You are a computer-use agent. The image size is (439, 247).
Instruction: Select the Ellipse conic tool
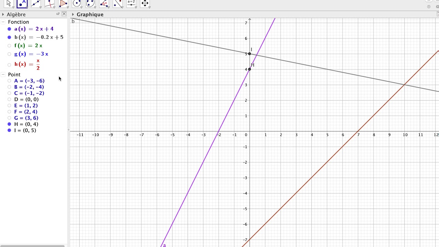(x=90, y=3)
